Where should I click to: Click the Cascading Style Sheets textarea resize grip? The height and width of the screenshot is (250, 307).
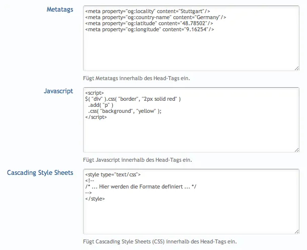coord(296,231)
